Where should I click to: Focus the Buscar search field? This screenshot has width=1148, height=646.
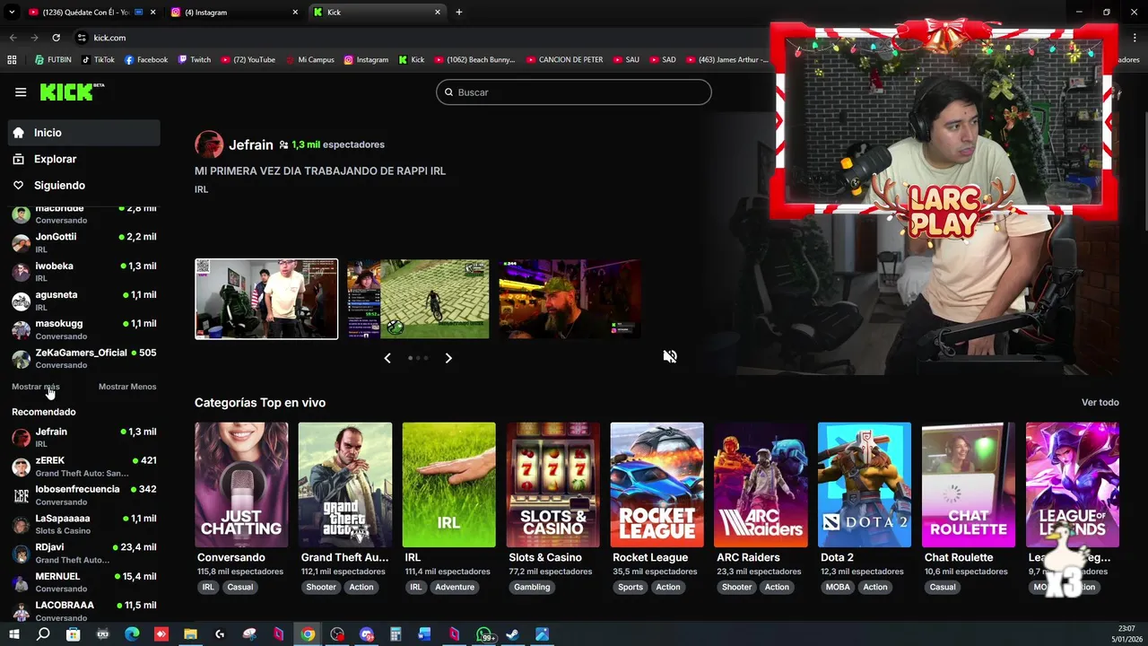(574, 92)
